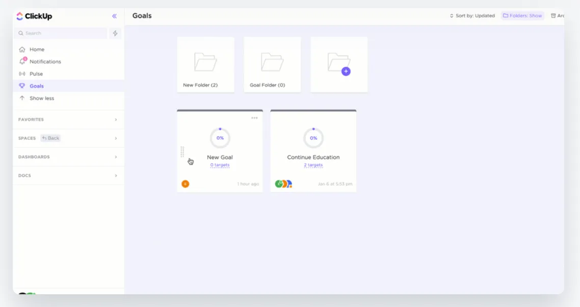Click the search magnifier icon
The image size is (580, 307).
tap(21, 33)
